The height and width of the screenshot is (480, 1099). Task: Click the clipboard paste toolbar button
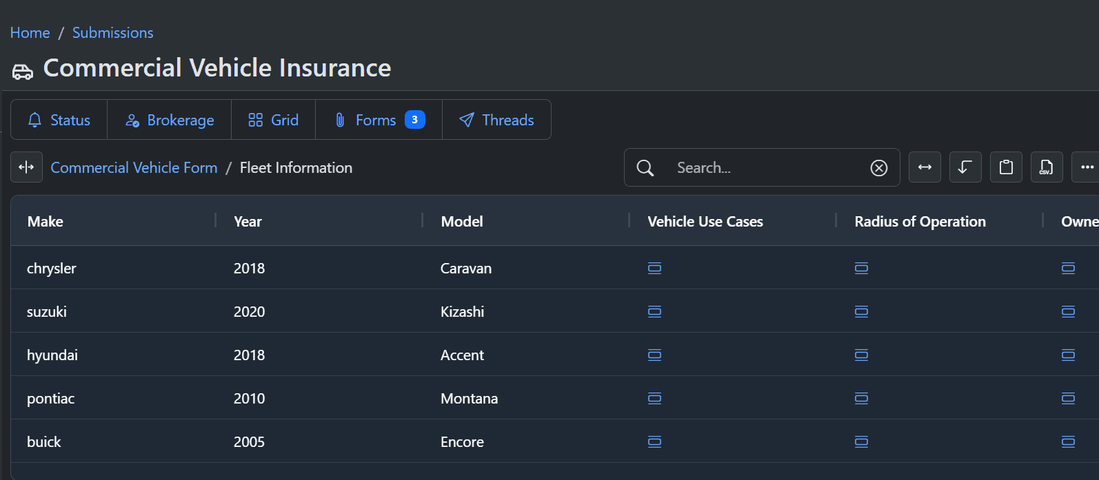point(1006,167)
